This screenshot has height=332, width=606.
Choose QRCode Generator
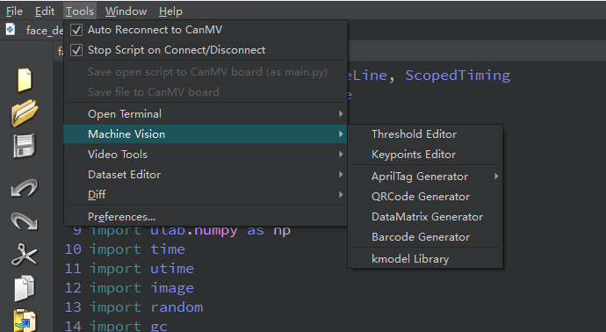point(425,197)
